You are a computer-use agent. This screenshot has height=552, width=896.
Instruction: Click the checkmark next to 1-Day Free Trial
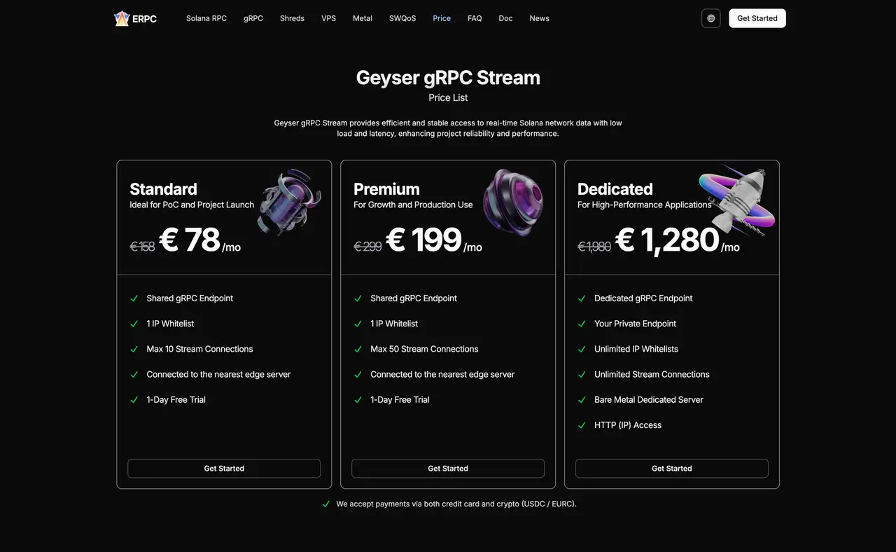(x=134, y=399)
